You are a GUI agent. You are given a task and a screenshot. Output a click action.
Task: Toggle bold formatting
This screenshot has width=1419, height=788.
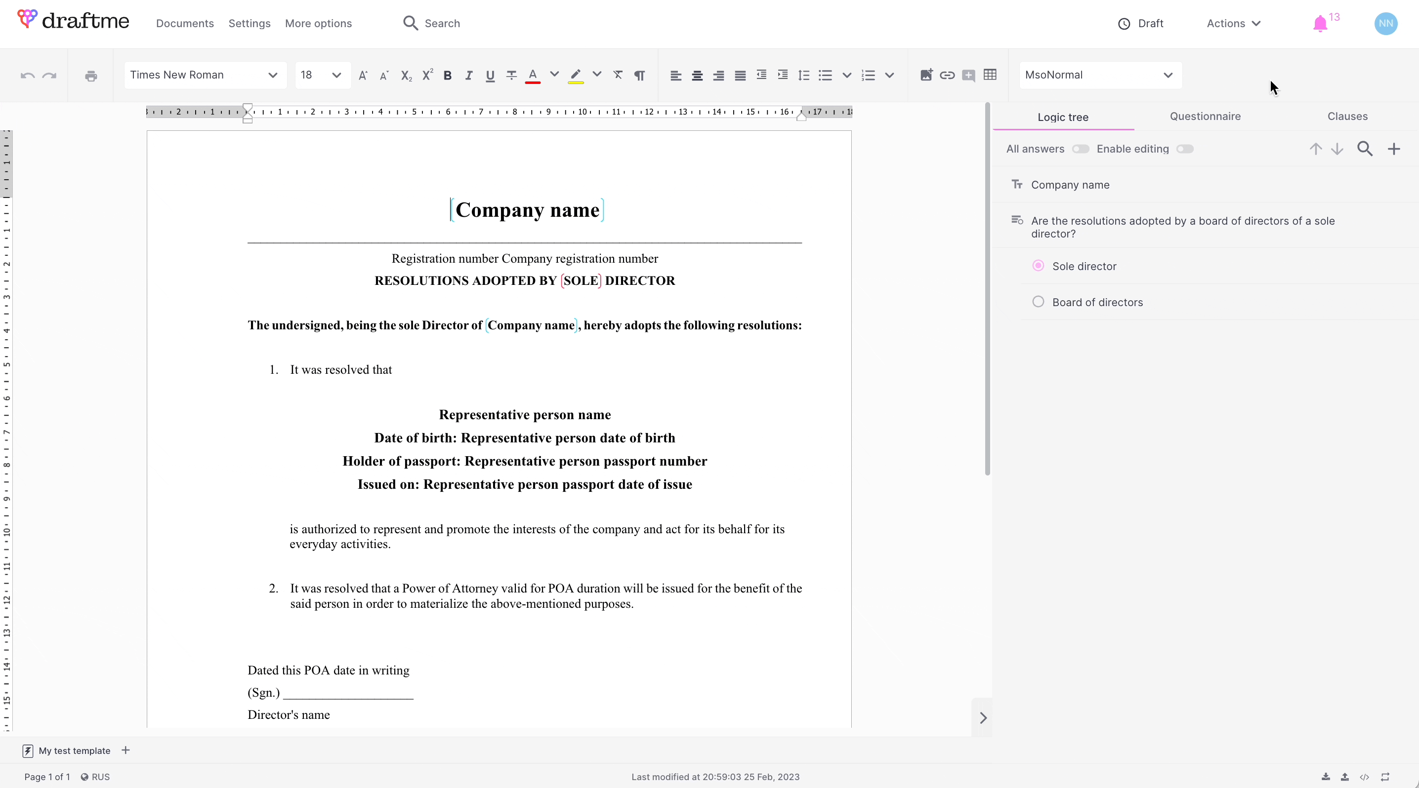(x=447, y=76)
